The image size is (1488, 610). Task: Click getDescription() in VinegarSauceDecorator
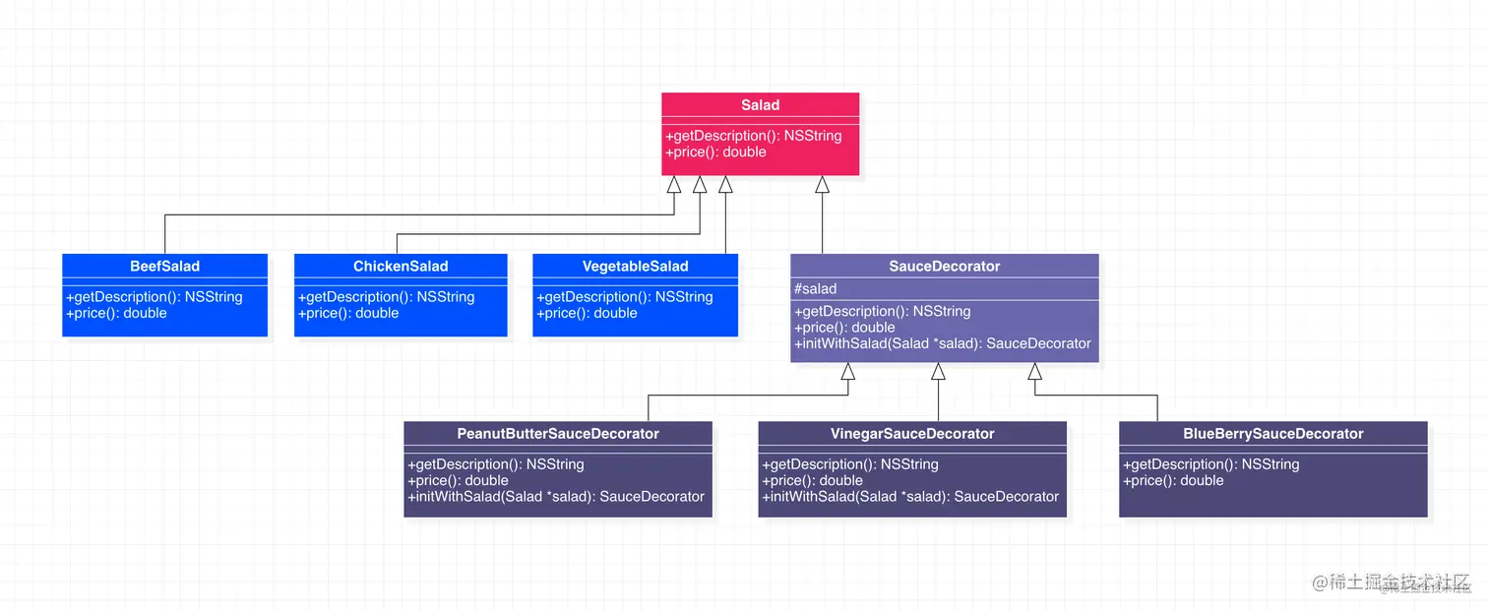click(x=850, y=464)
